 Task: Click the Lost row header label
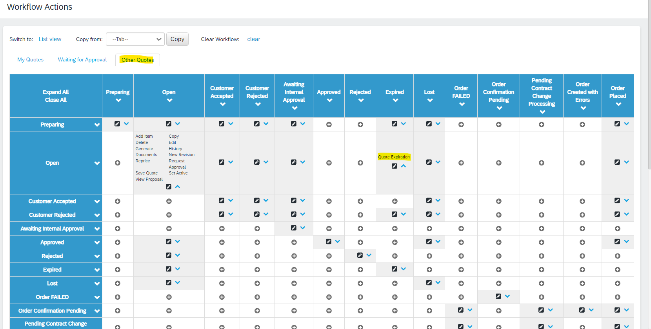click(52, 283)
